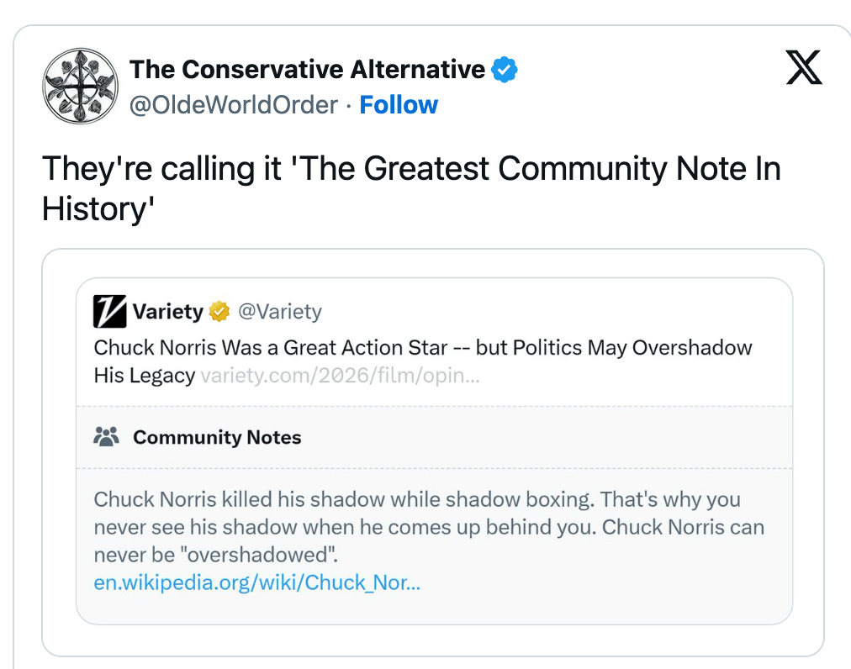Click the Community Notes heading

217,437
